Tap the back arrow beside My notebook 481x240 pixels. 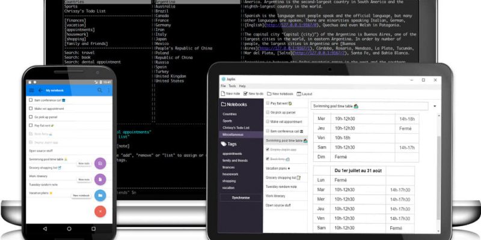click(40, 91)
